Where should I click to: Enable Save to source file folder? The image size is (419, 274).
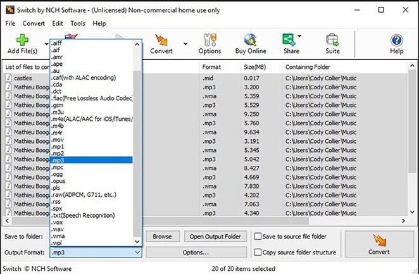(x=258, y=236)
